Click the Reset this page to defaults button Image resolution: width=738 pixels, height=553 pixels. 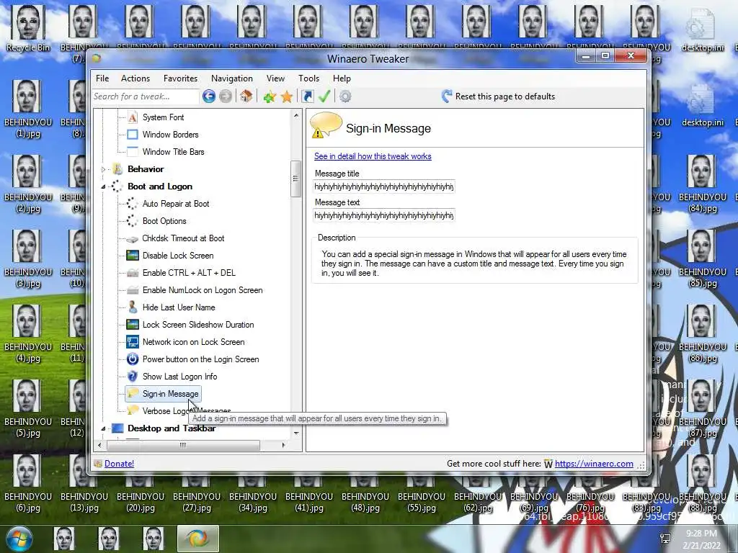click(499, 96)
